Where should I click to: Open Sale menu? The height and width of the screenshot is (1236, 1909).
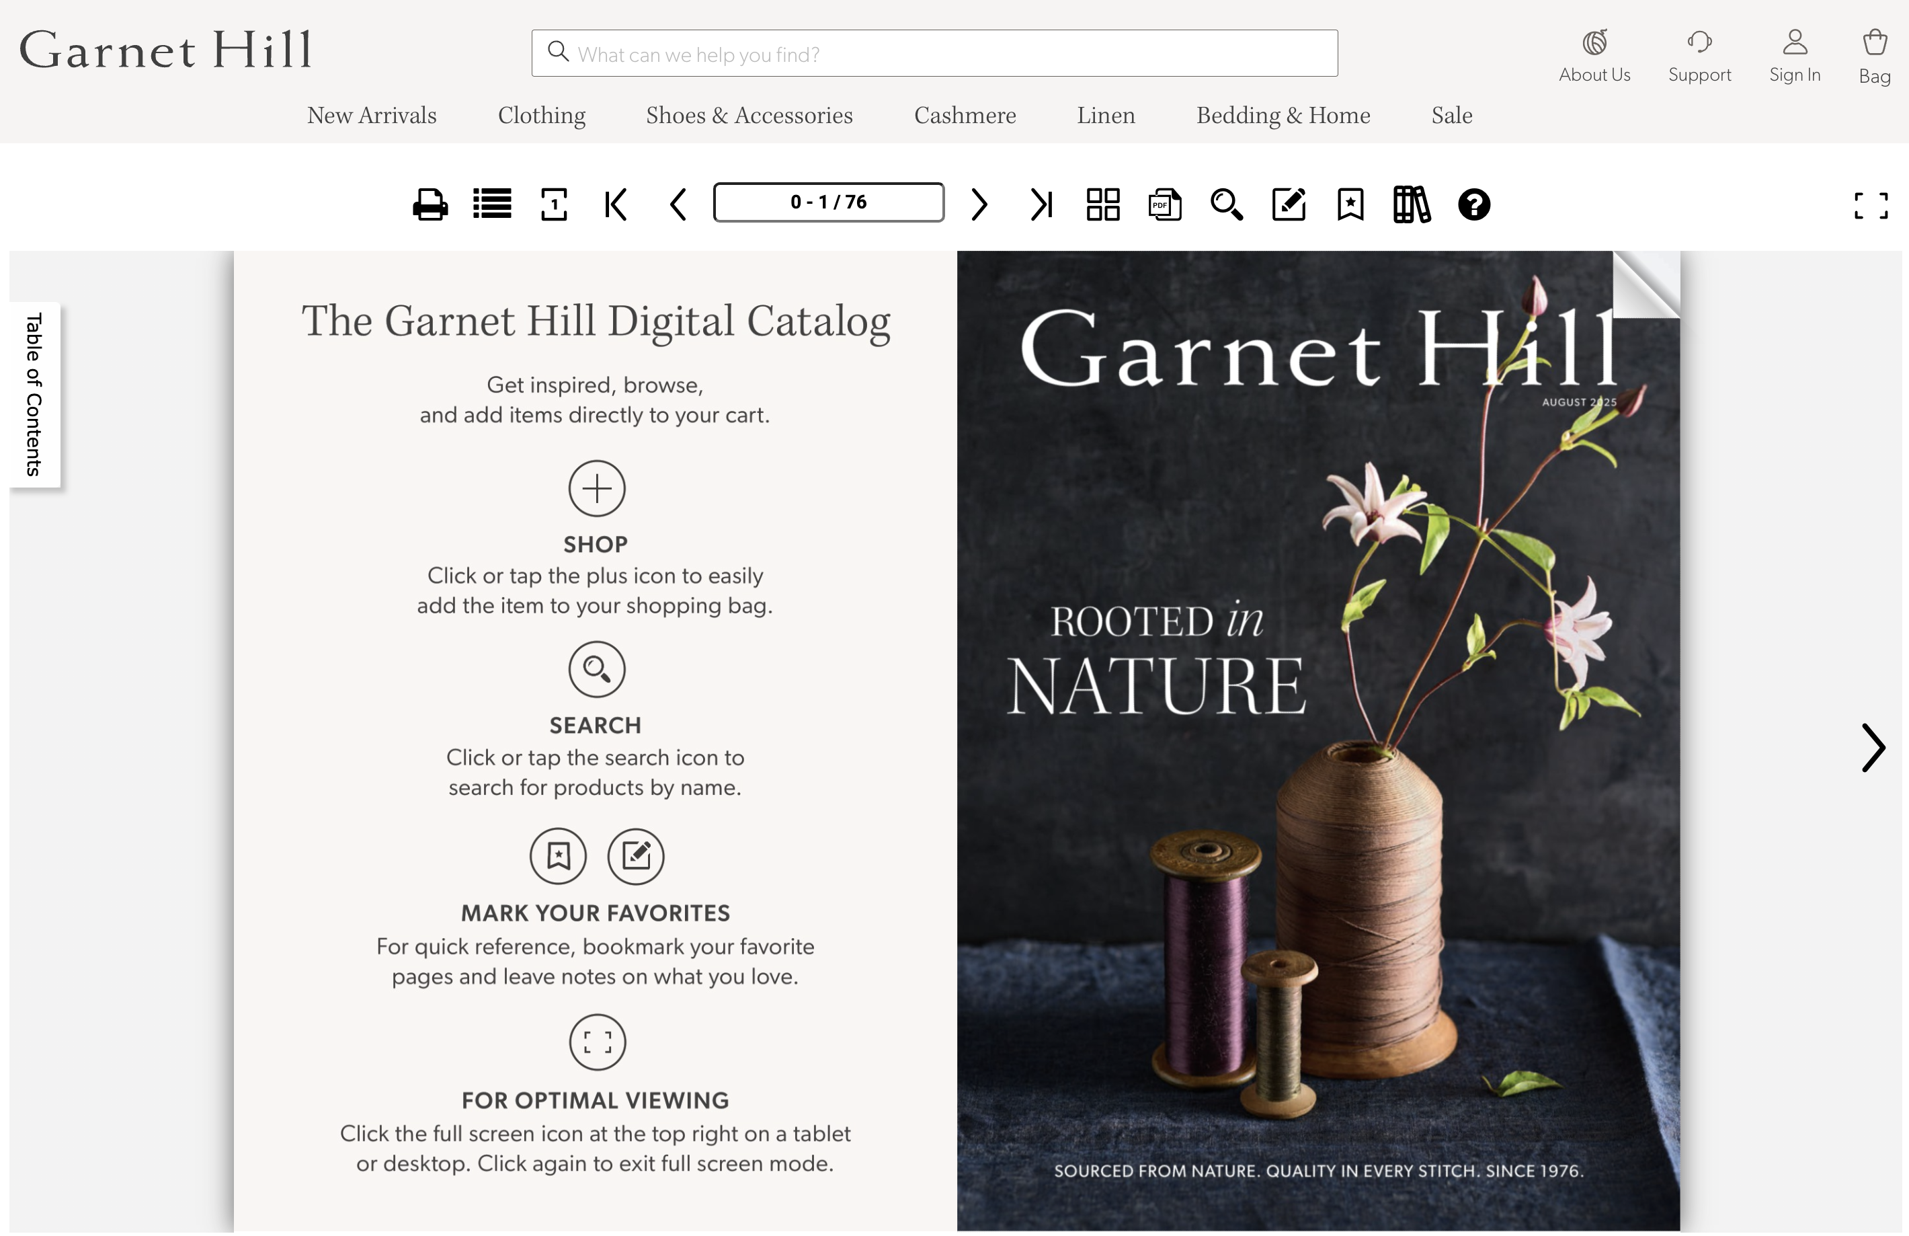pyautogui.click(x=1452, y=116)
